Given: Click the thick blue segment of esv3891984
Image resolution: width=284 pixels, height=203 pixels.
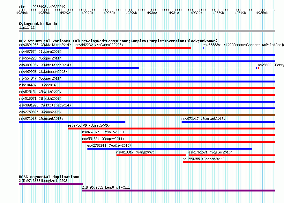Looking at the screenshot, I should point(79,68).
